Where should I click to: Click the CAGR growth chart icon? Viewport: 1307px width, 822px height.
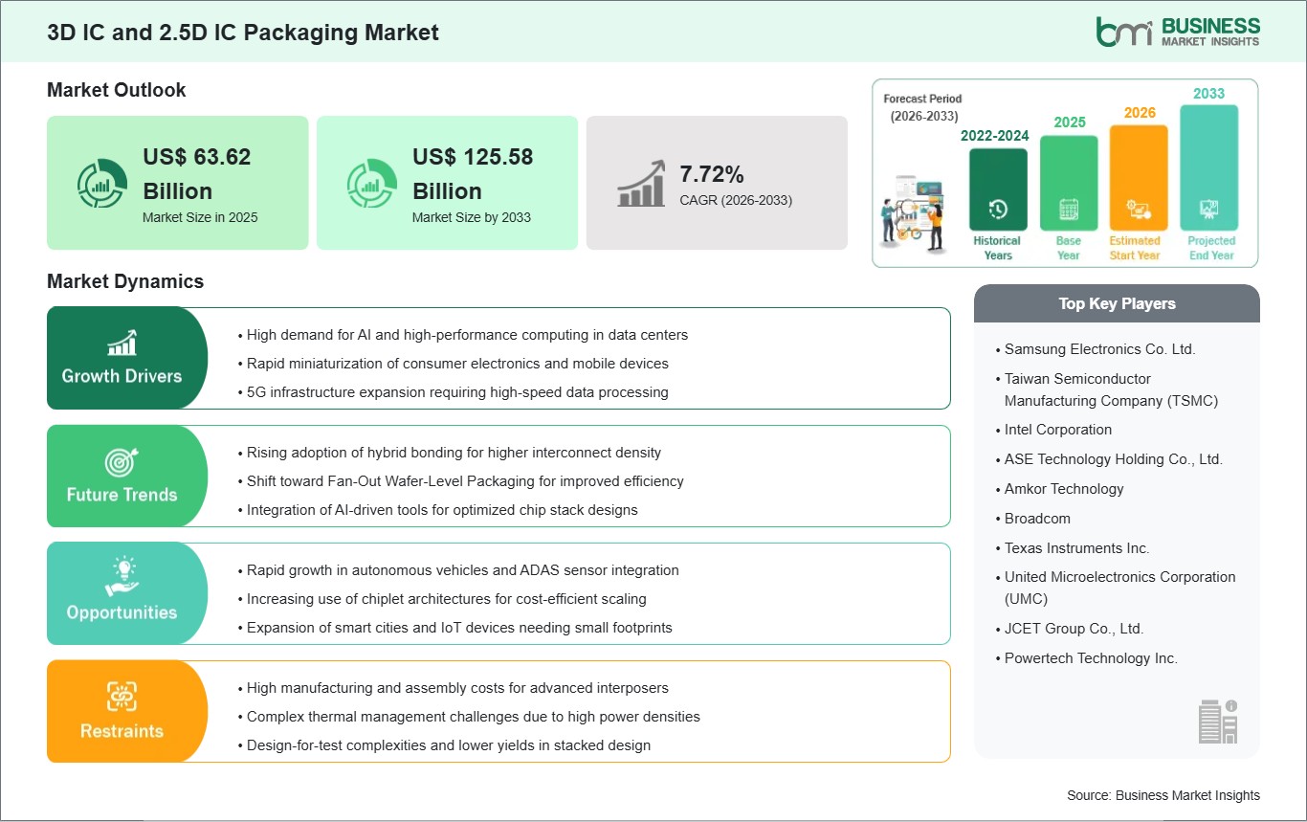click(643, 183)
